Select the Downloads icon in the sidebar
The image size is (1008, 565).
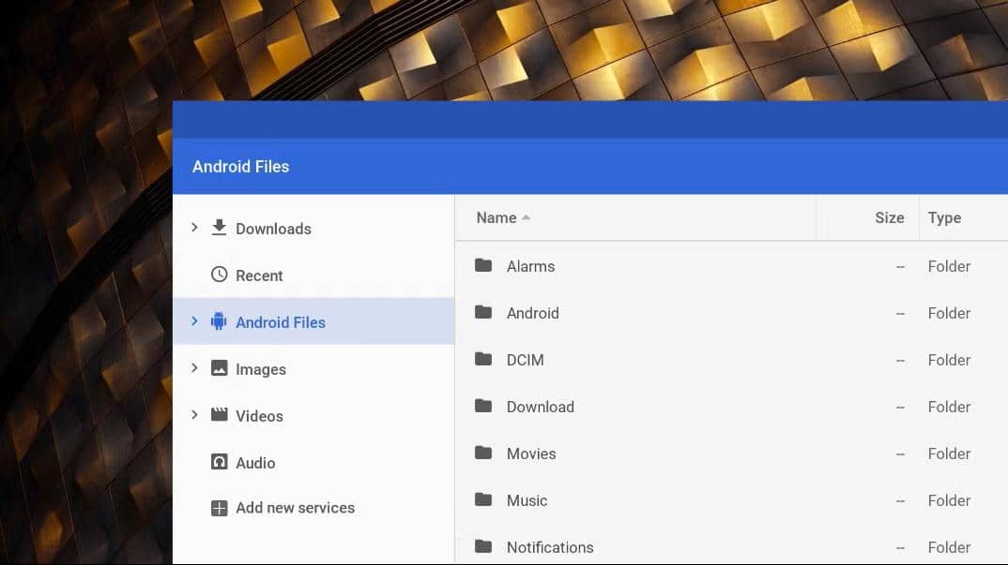click(218, 228)
